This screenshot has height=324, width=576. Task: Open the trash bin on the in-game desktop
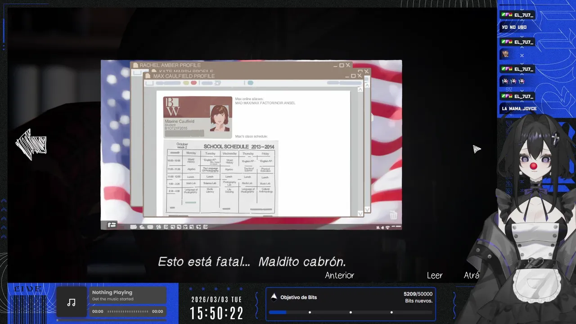[x=393, y=215]
